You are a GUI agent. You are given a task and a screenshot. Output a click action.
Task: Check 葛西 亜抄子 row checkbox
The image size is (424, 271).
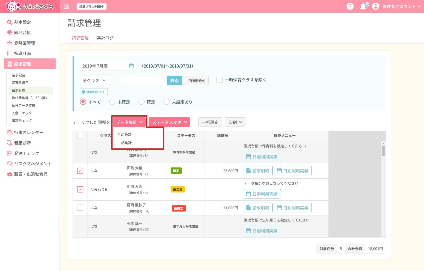(80, 208)
